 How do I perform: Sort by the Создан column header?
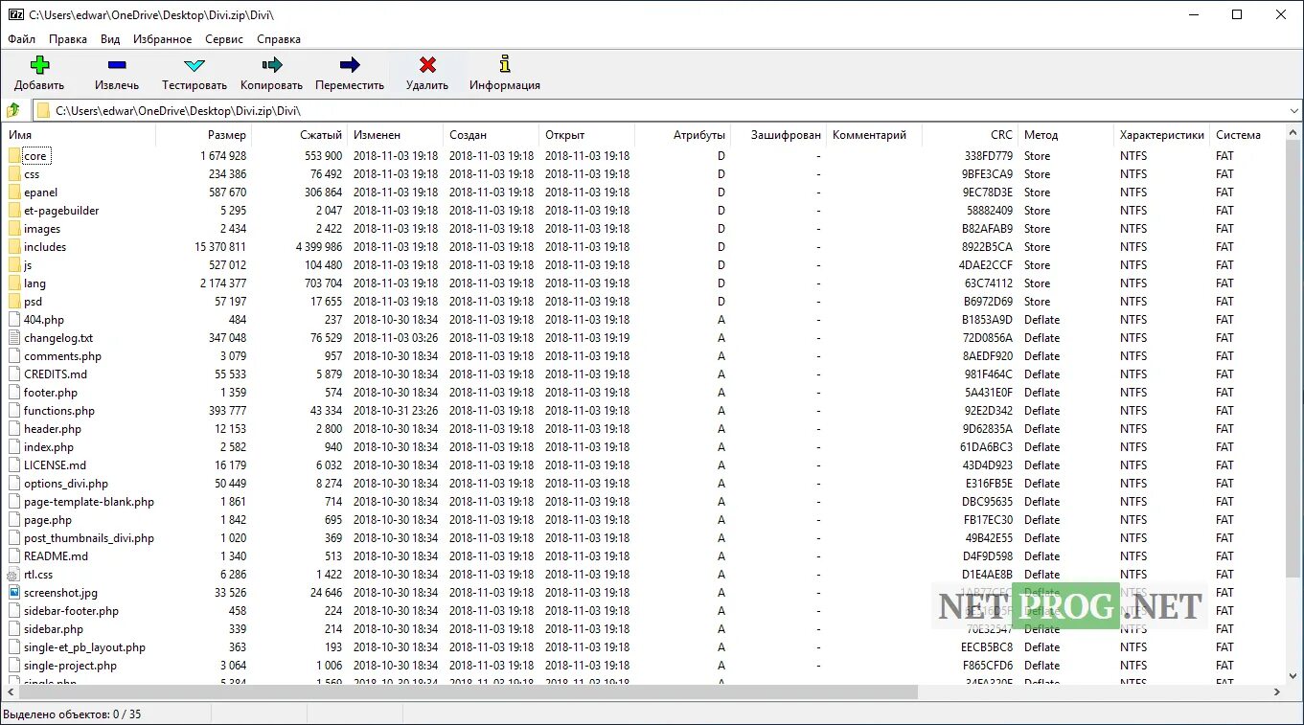click(x=491, y=135)
